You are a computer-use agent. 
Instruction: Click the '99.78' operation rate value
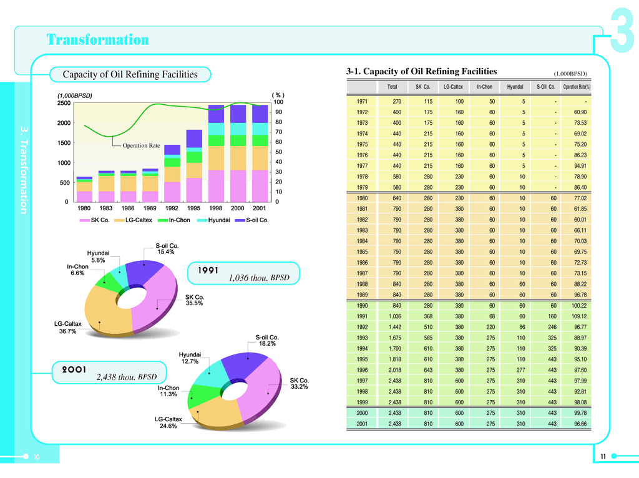click(x=580, y=413)
